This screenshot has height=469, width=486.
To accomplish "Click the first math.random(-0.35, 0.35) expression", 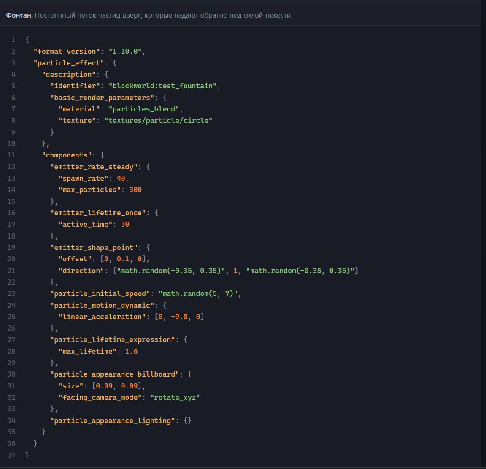I will click(171, 271).
